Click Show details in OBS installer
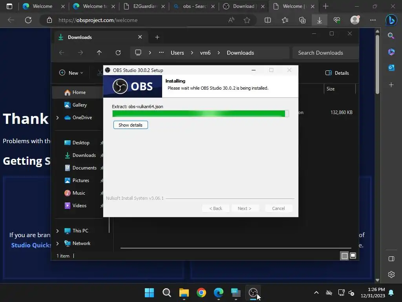The width and height of the screenshot is (402, 302). coord(130,125)
